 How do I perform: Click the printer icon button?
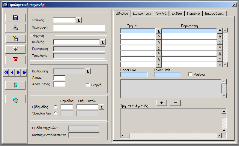(x=15, y=28)
